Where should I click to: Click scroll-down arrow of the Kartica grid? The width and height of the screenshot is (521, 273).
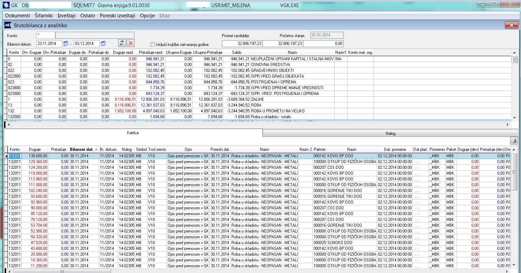[x=515, y=265]
